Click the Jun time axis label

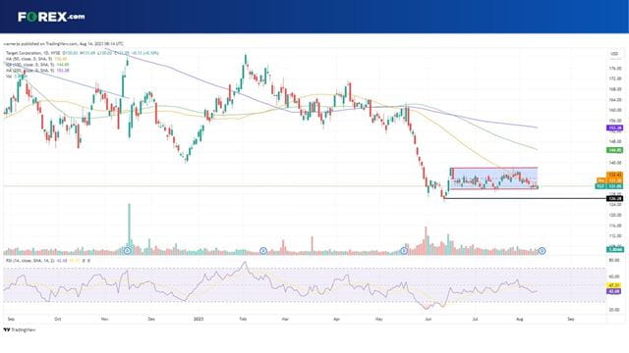coord(429,320)
